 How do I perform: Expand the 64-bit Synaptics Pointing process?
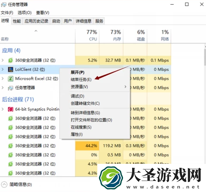[3, 109]
